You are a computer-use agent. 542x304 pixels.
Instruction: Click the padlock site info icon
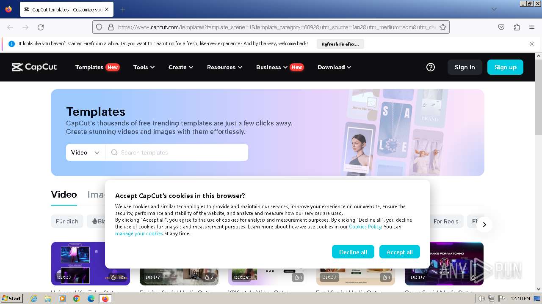click(x=111, y=27)
